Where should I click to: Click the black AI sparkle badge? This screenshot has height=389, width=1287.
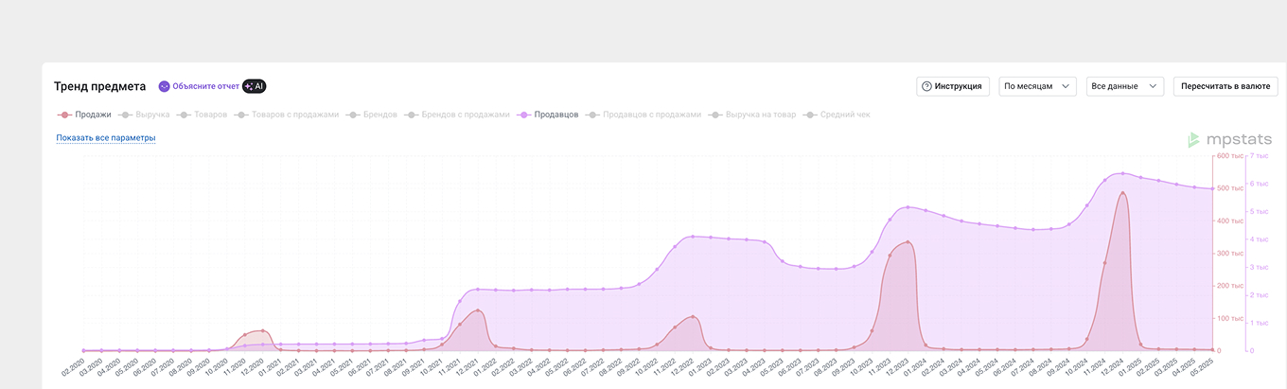coord(254,86)
